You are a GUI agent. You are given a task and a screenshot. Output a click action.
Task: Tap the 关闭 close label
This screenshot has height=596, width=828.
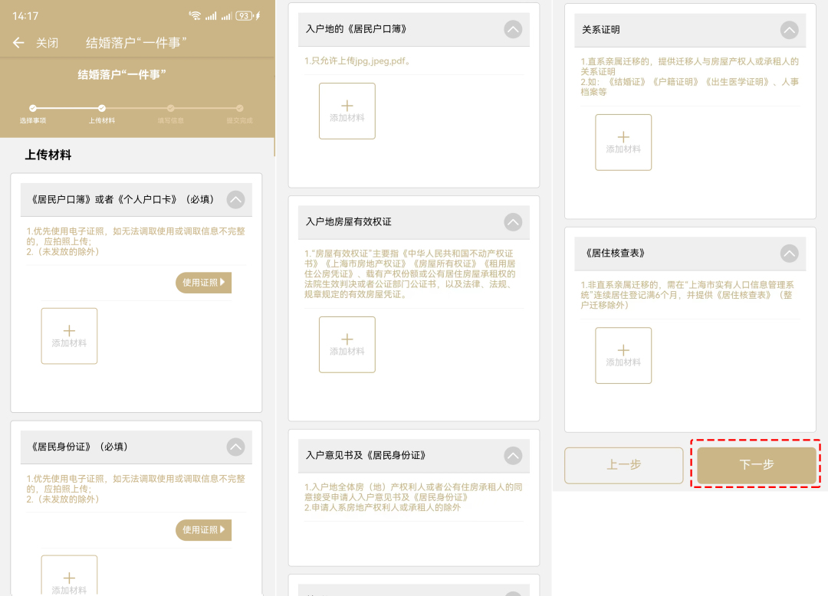(x=47, y=43)
